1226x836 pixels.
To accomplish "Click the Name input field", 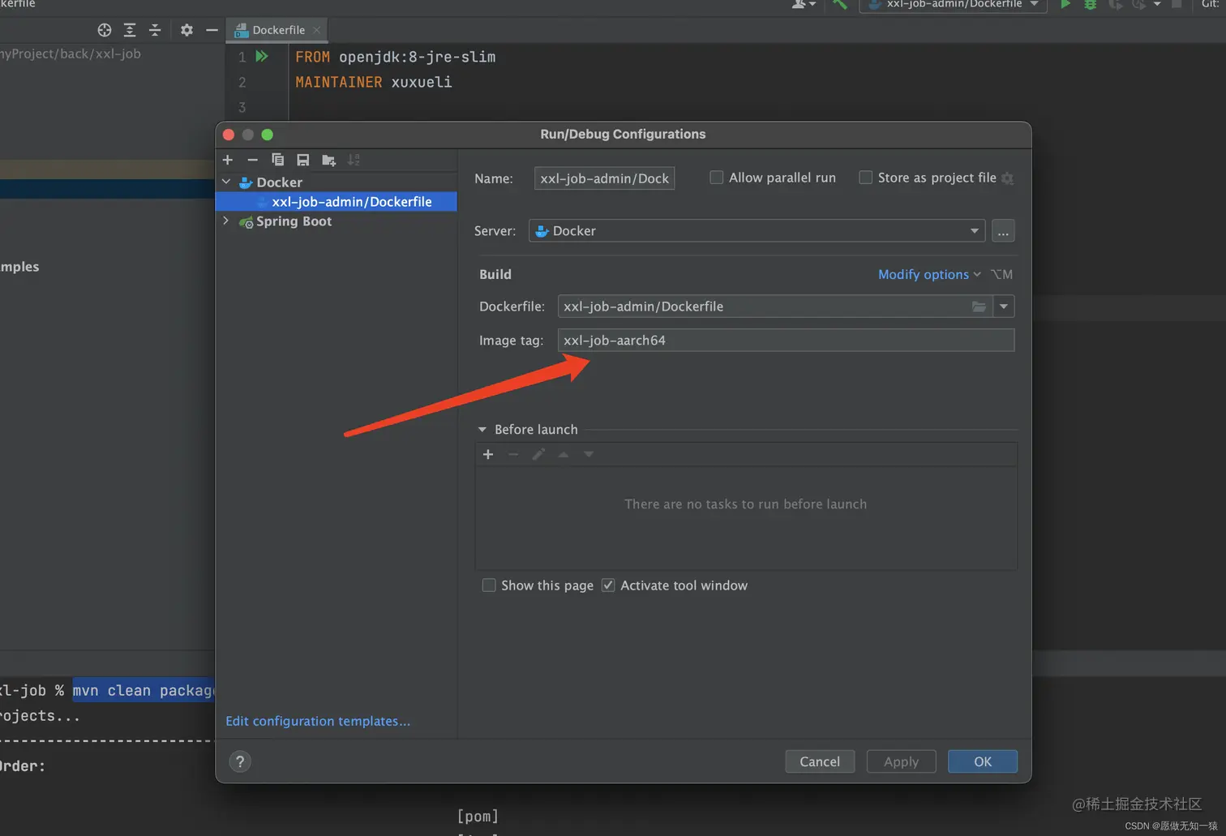I will click(x=604, y=178).
